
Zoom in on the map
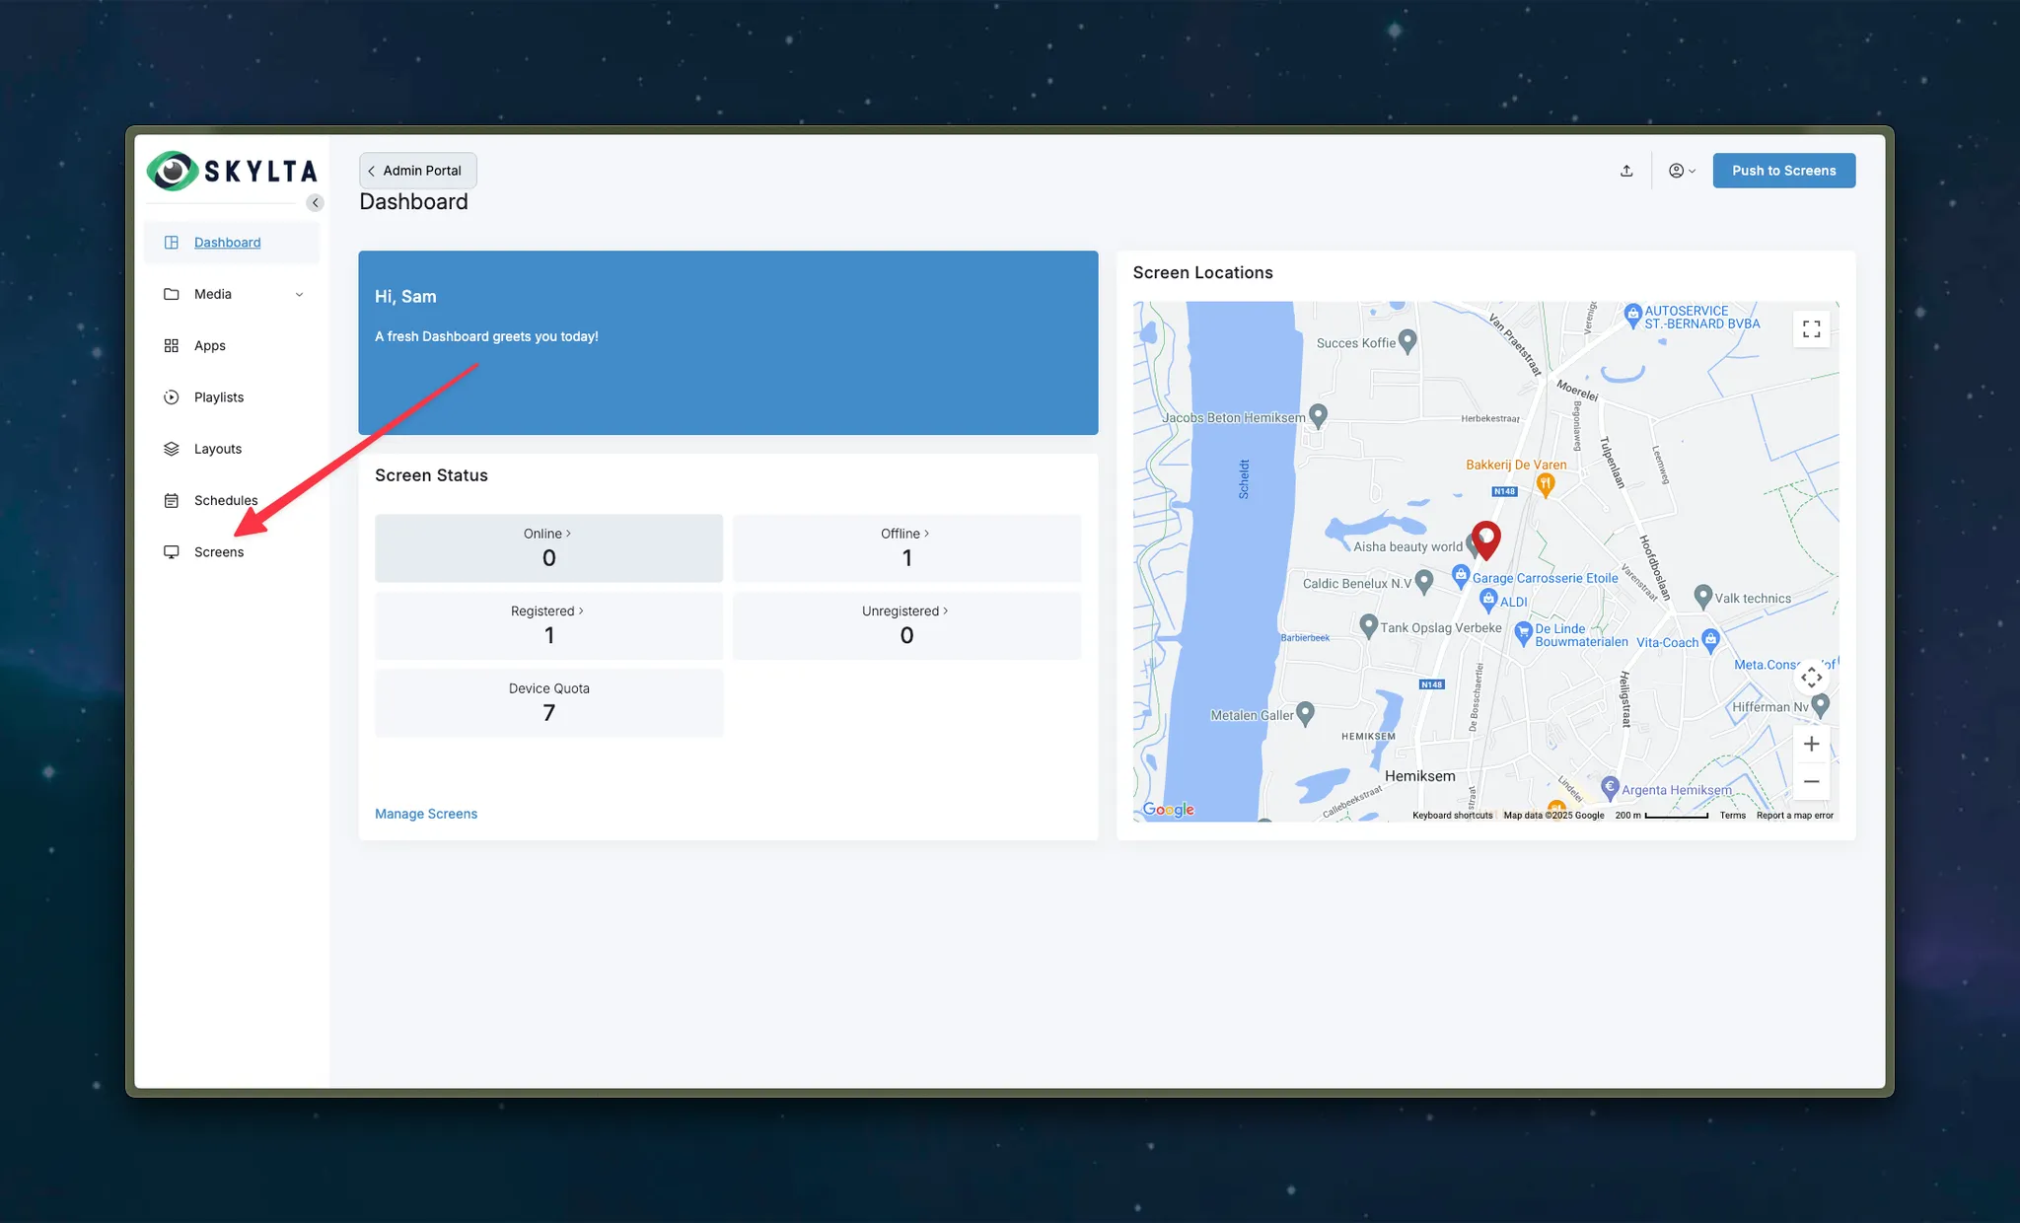pos(1812,744)
